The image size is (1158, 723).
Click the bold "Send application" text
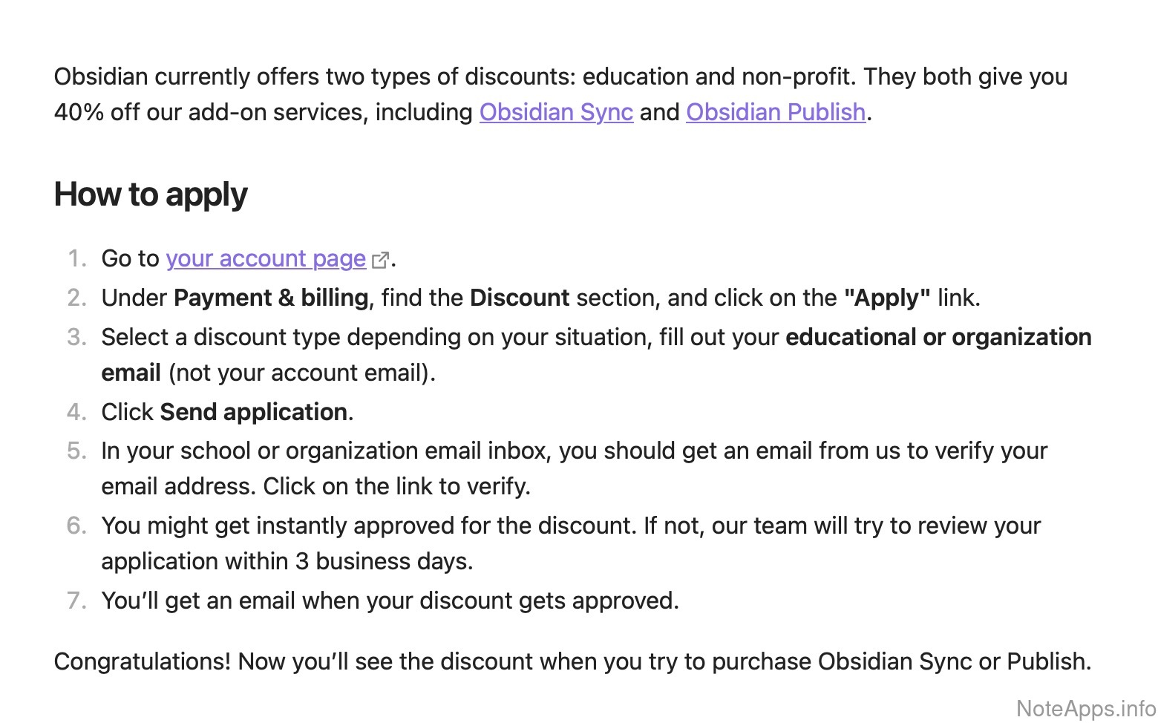point(254,412)
